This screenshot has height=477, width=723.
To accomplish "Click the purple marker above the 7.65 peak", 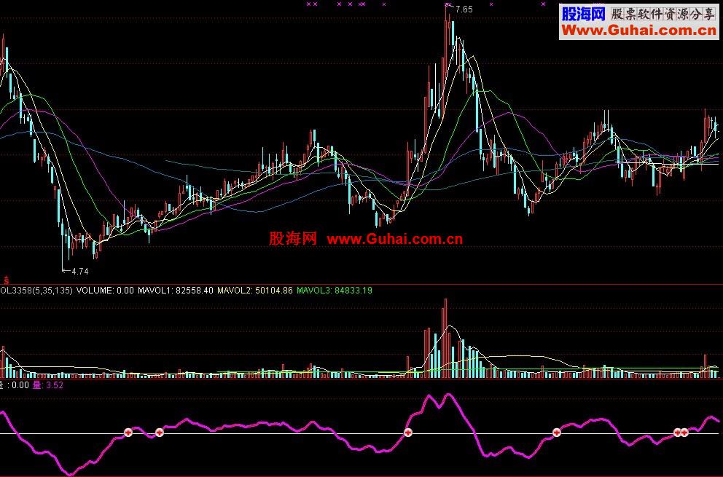I will point(448,4).
